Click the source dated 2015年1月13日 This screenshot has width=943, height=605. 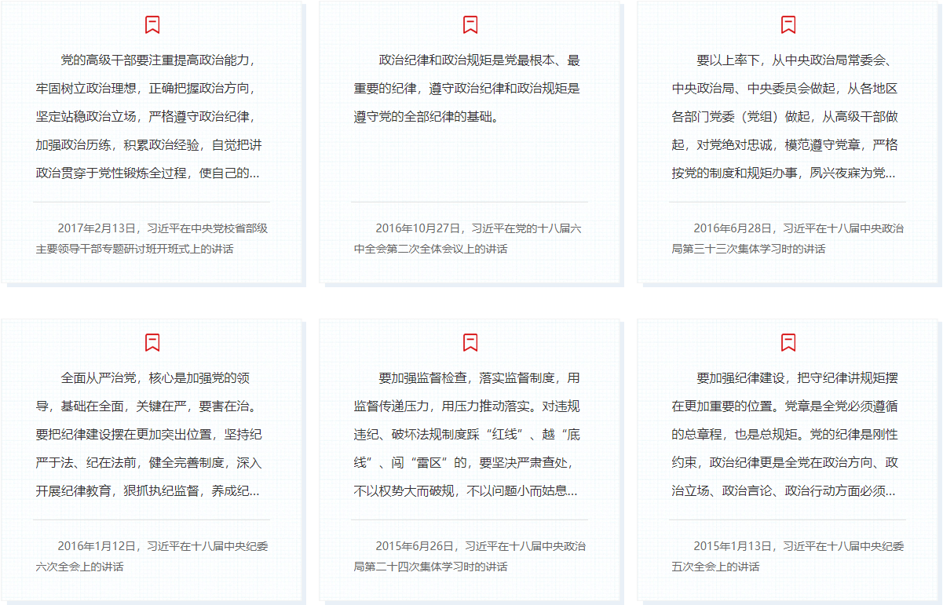(787, 556)
